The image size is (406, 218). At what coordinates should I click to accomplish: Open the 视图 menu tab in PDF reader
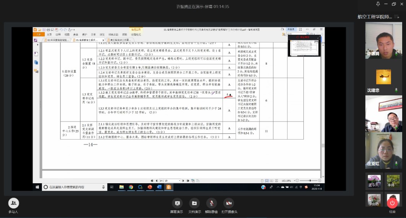[x=67, y=34]
